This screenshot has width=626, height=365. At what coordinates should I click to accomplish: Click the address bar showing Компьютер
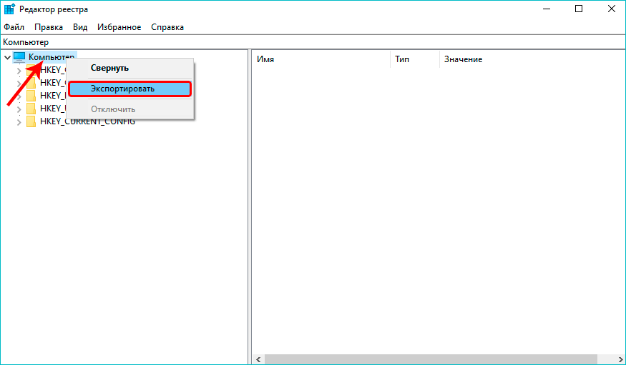pos(313,42)
